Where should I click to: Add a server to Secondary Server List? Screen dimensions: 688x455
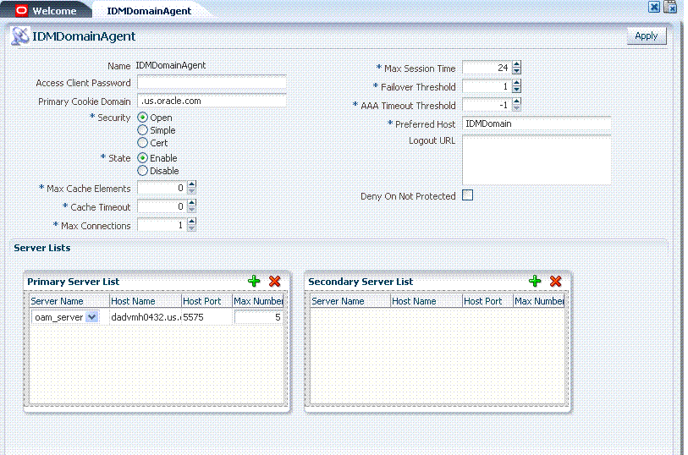535,281
